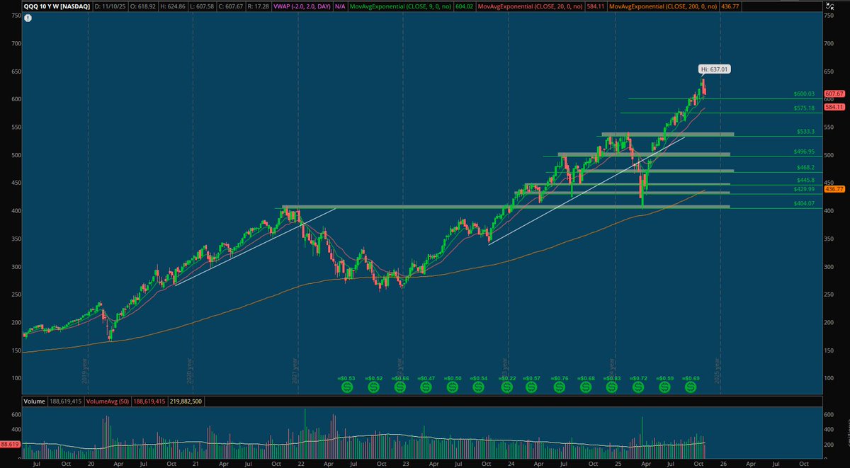The width and height of the screenshot is (850, 468).
Task: Click the dividend icon labeled $0.68
Action: [586, 387]
